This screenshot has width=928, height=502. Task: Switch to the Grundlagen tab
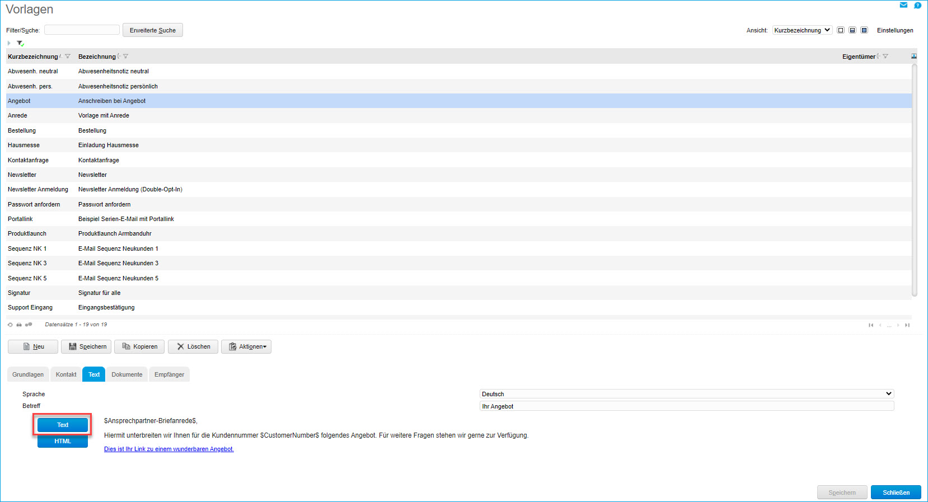(x=28, y=374)
